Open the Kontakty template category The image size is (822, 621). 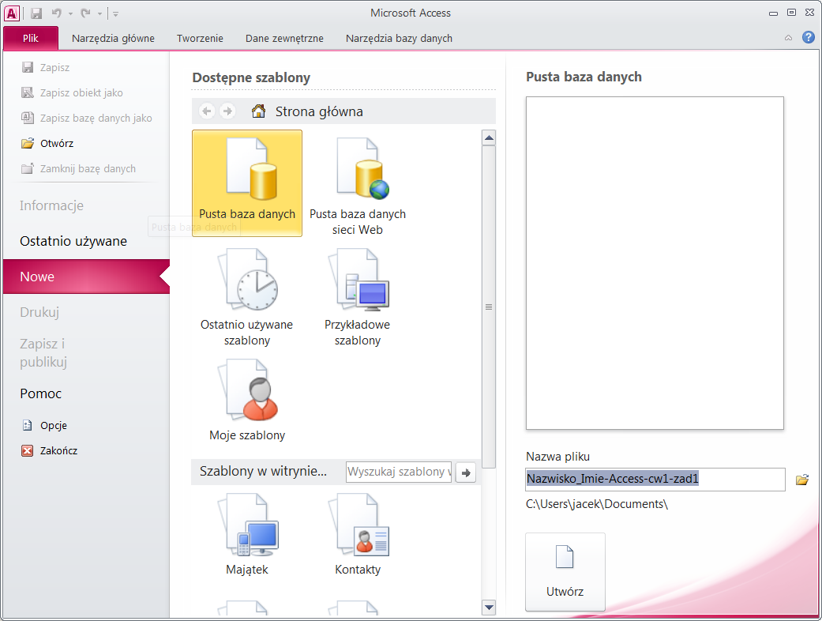(x=358, y=534)
